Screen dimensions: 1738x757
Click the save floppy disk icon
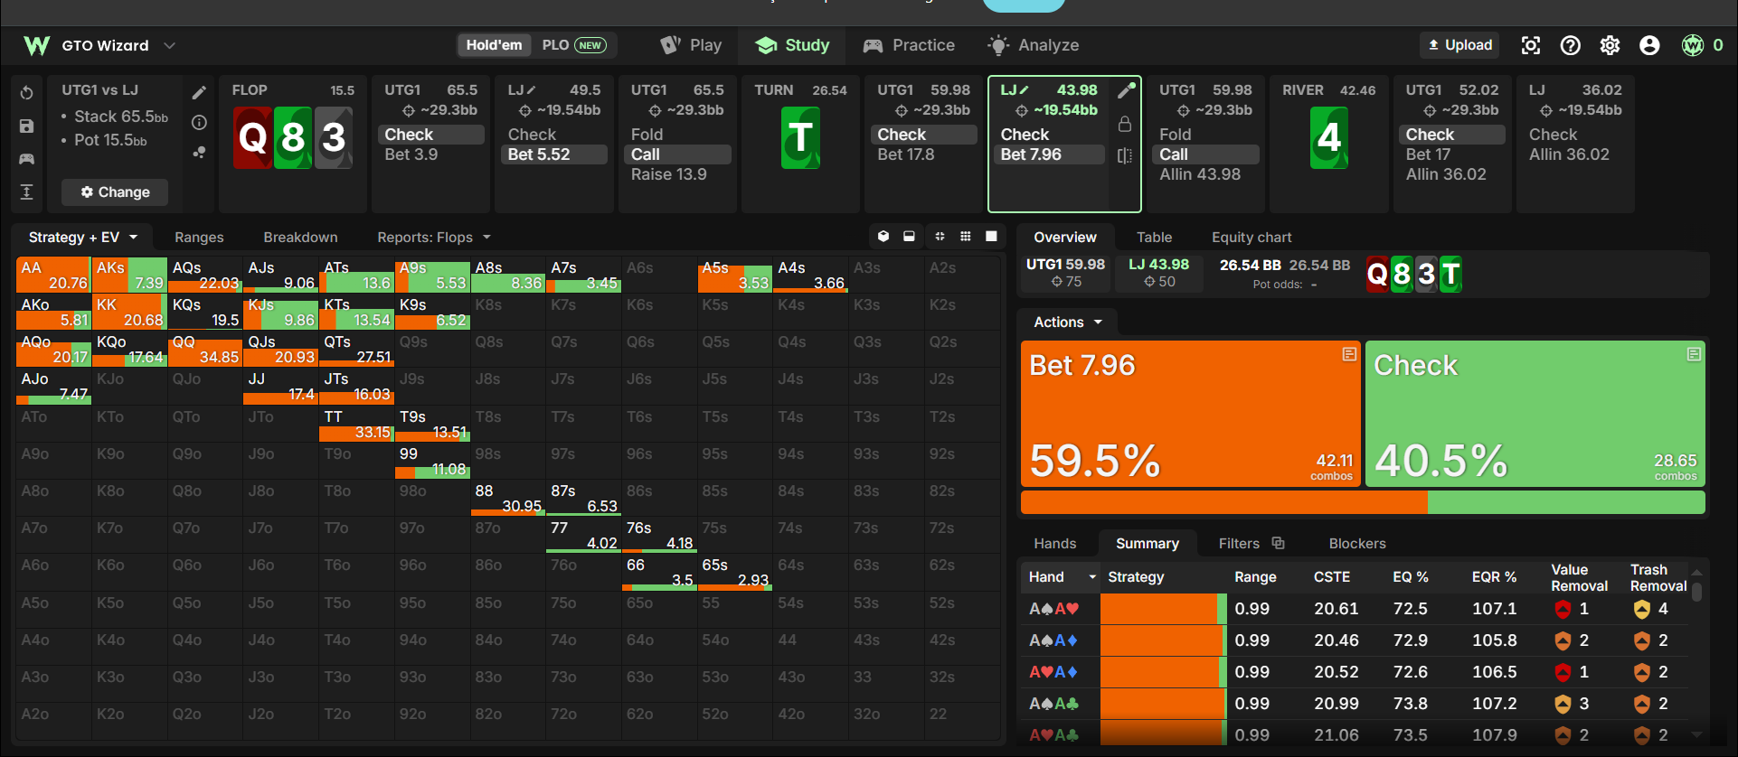(x=27, y=126)
